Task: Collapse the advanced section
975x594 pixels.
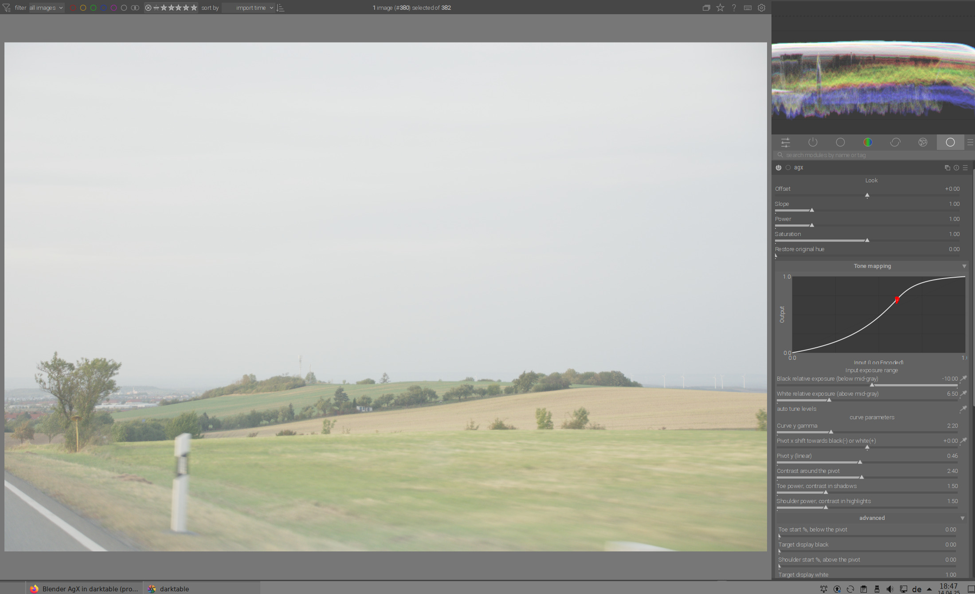Action: pos(962,518)
